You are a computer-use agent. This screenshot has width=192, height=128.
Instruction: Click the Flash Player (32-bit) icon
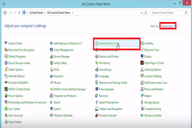(x=142, y=63)
